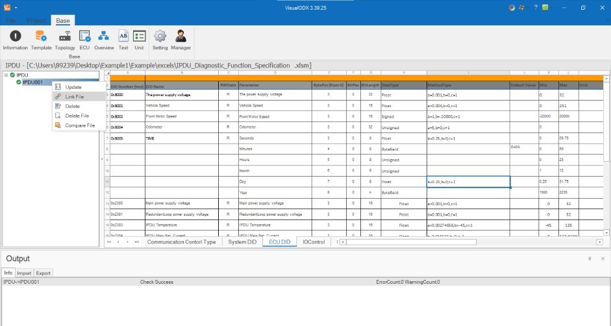Screen dimensions: 611x326
Task: Click 'IPDU Temperature' DID Name cell
Action: tap(182, 225)
